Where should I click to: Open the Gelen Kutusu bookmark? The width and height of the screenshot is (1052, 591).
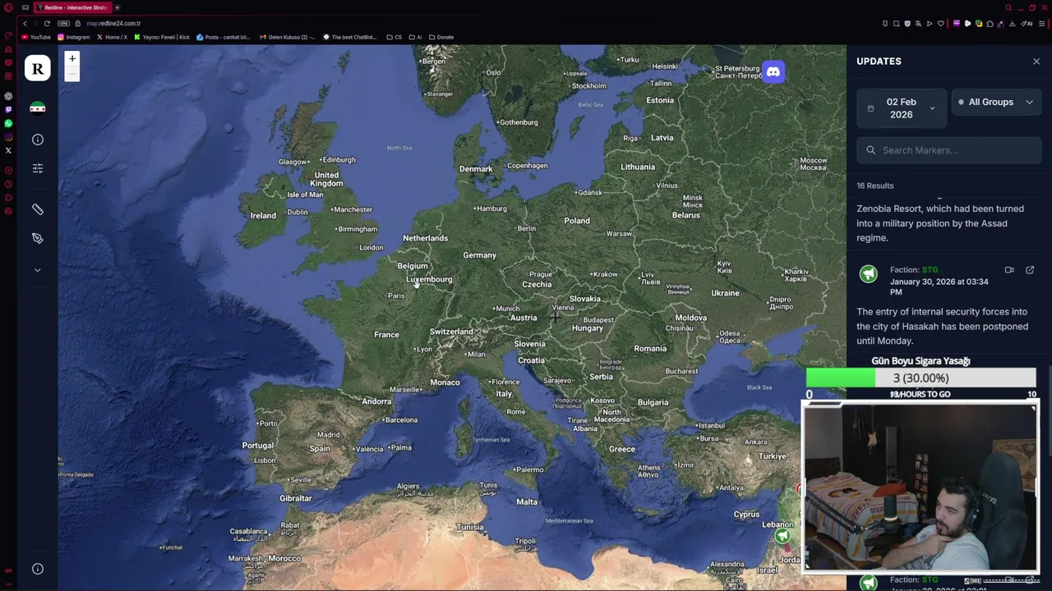tap(287, 37)
